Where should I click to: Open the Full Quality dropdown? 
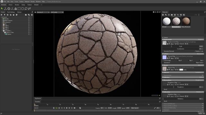click(x=57, y=12)
